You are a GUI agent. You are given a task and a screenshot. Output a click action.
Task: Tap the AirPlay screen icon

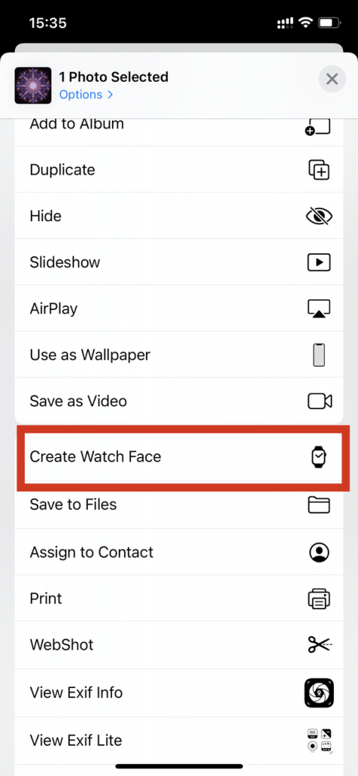coord(319,309)
